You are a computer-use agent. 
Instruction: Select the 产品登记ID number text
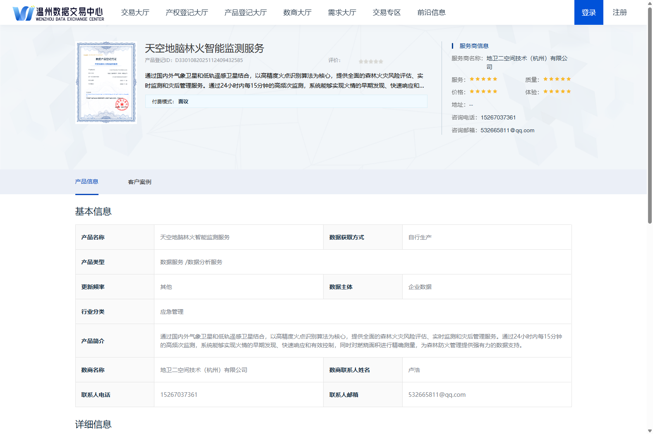209,60
